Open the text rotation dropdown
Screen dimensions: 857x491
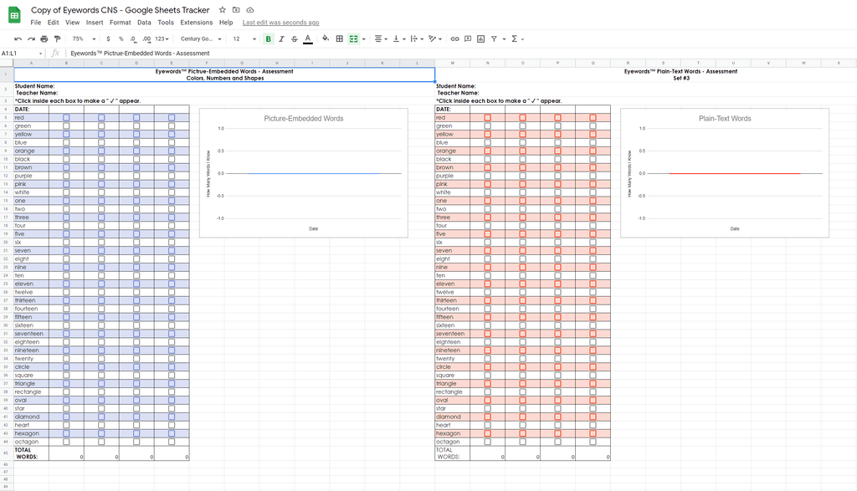(435, 38)
